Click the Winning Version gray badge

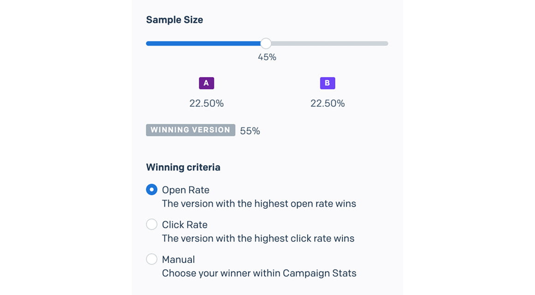tap(190, 130)
